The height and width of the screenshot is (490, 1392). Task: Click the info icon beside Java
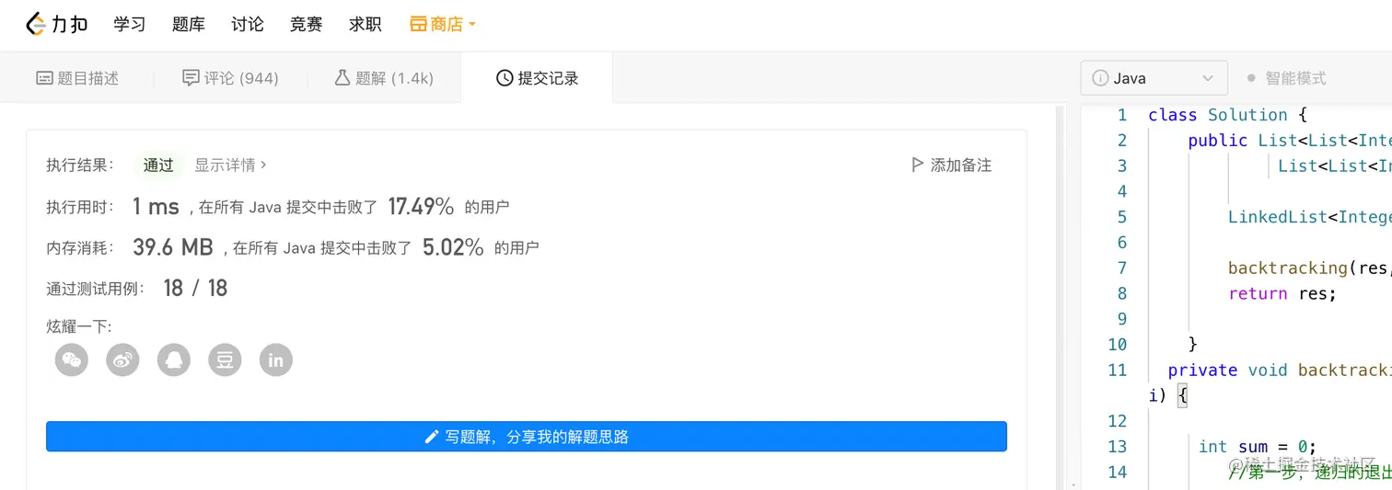(1099, 78)
